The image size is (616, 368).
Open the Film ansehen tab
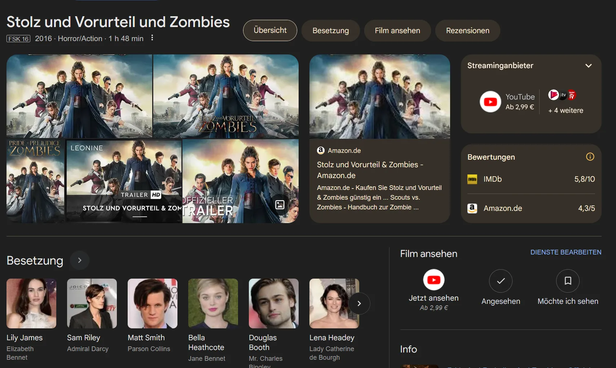[397, 31]
